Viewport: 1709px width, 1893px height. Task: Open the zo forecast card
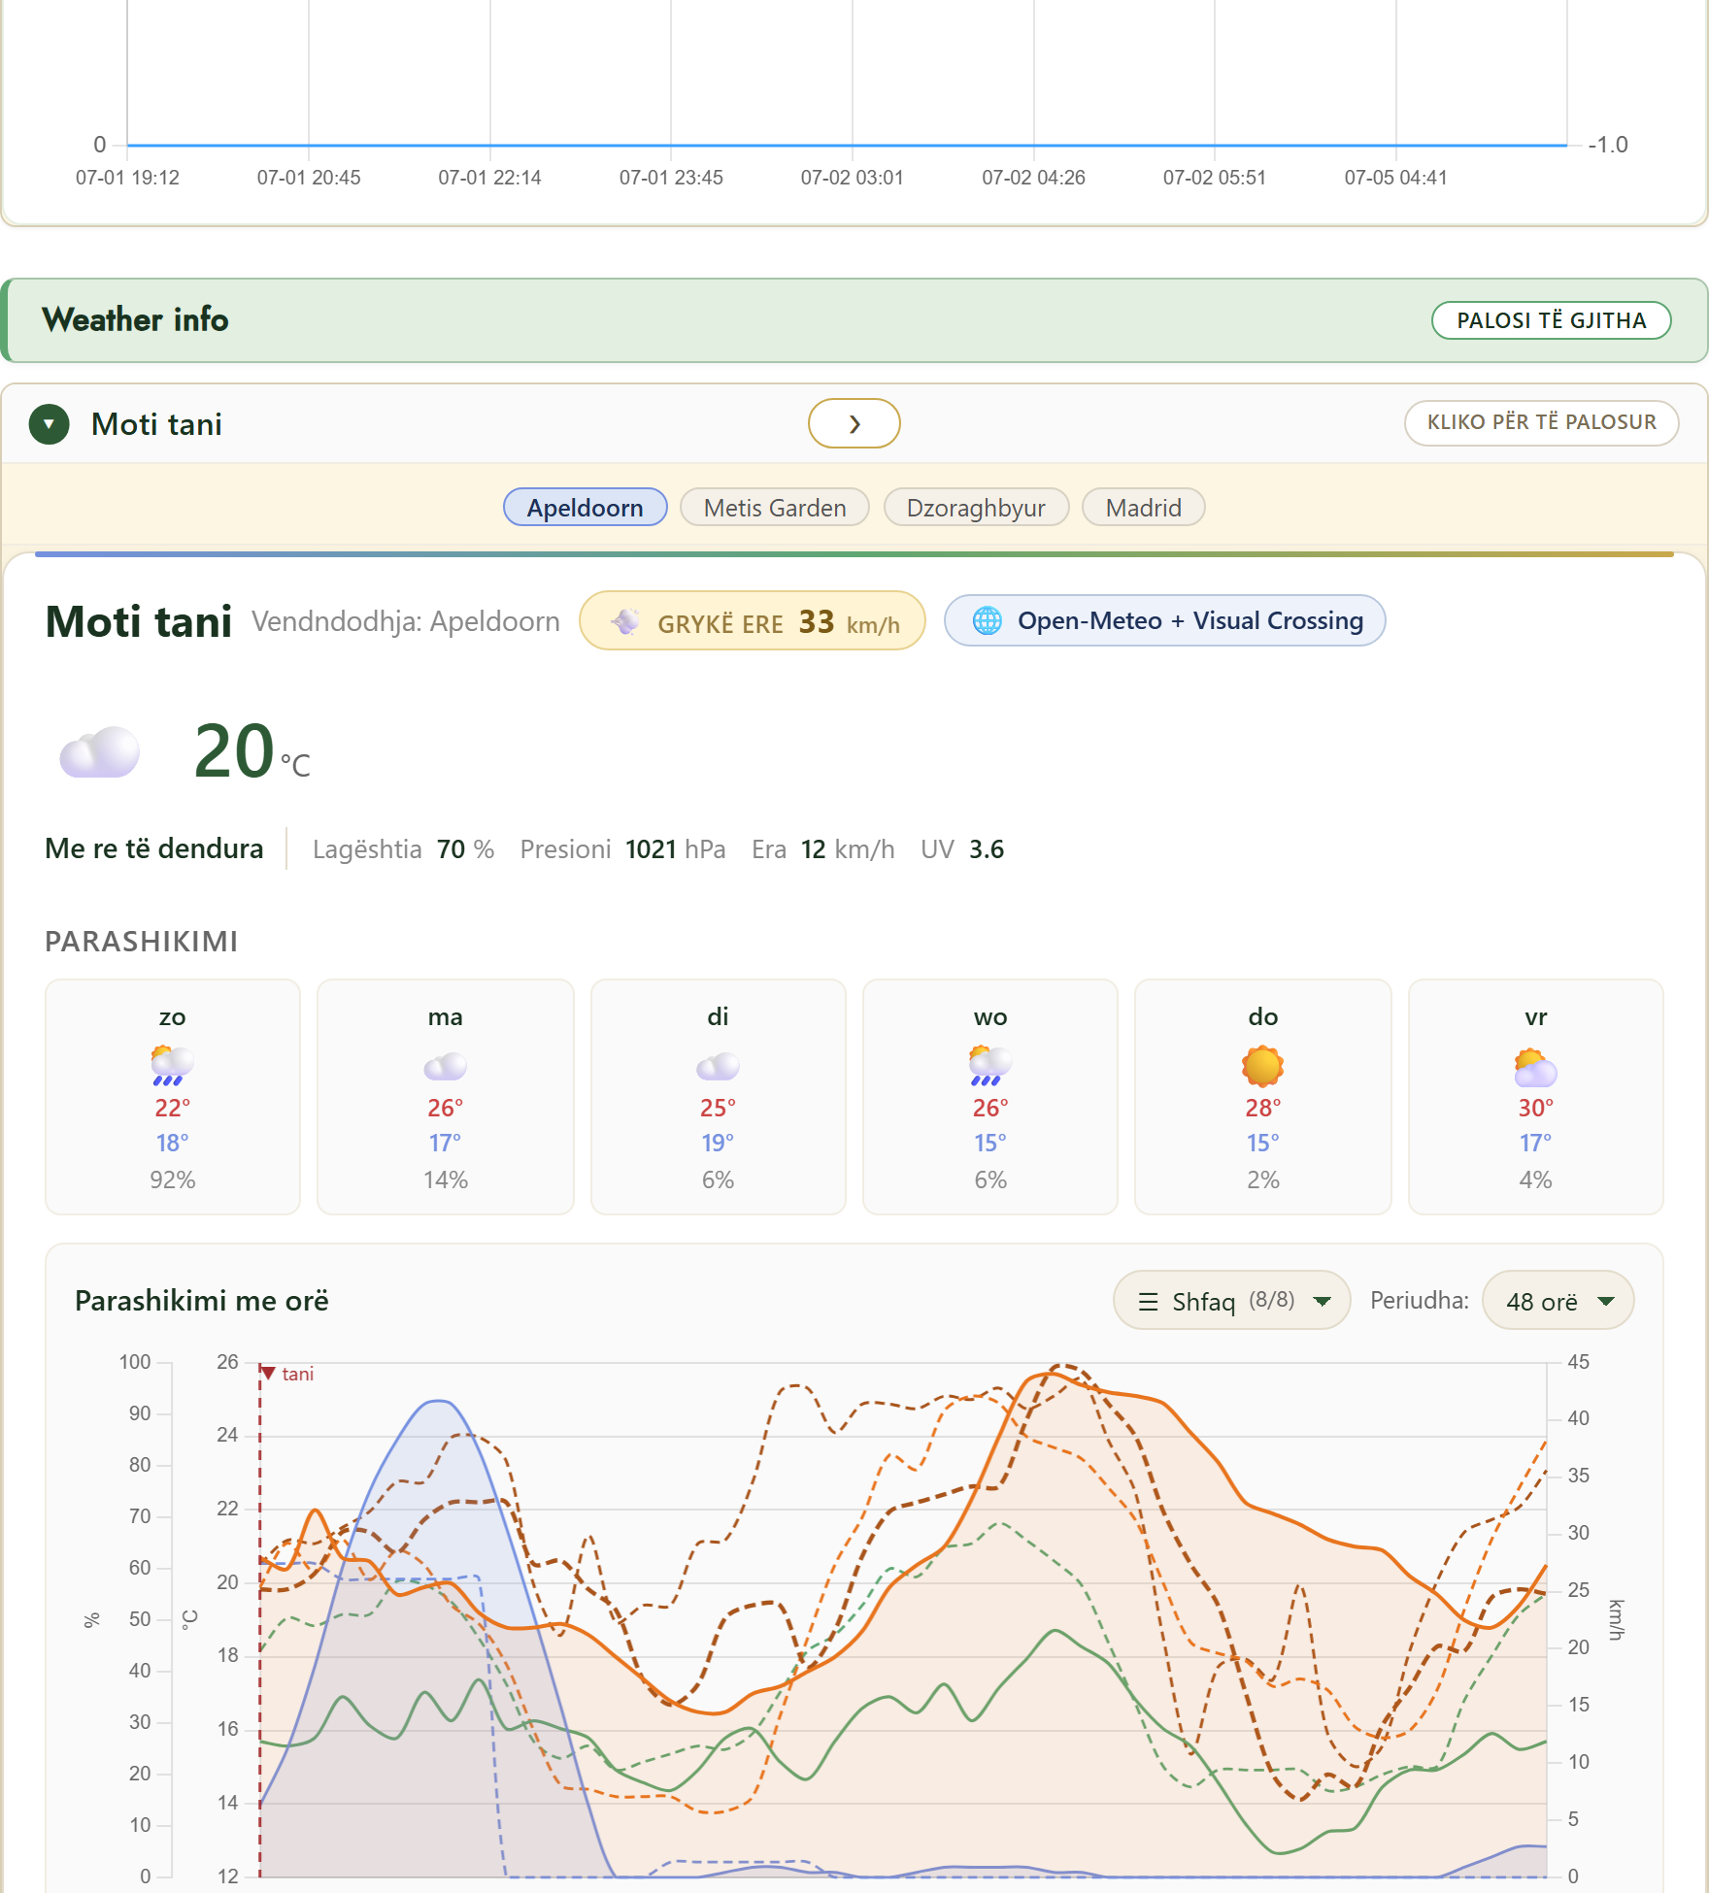point(173,1097)
